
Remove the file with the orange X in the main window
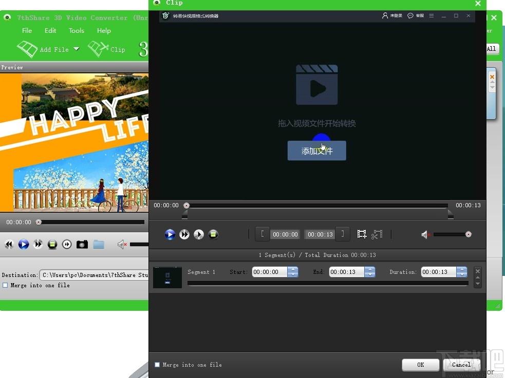click(492, 76)
